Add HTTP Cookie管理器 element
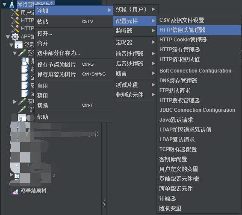The height and width of the screenshot is (215, 242). (199, 40)
